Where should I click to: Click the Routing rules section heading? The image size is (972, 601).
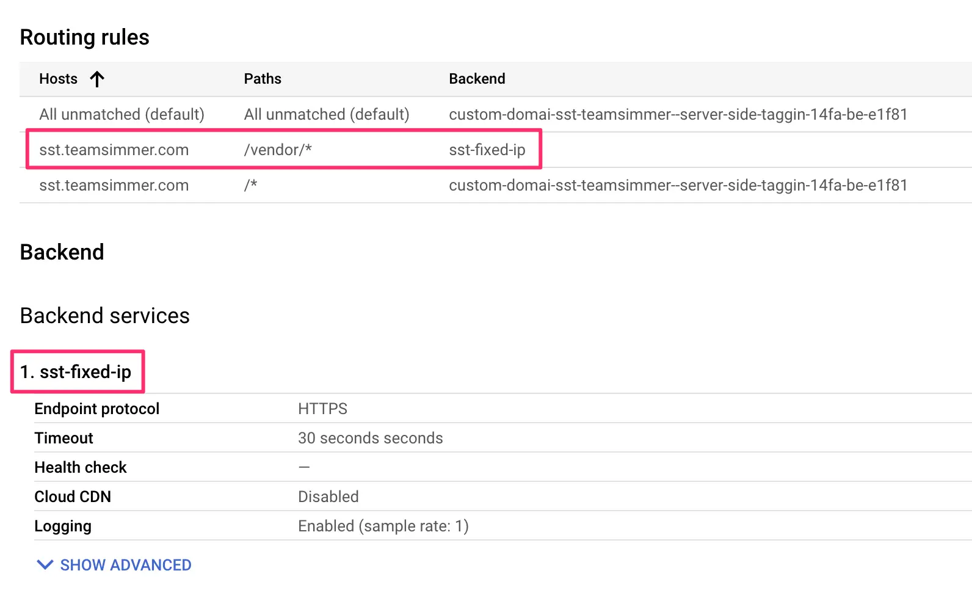[x=85, y=37]
